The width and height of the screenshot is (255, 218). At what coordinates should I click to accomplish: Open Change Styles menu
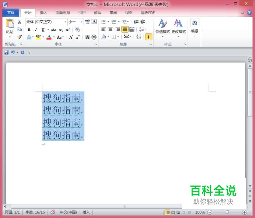coord(179,28)
